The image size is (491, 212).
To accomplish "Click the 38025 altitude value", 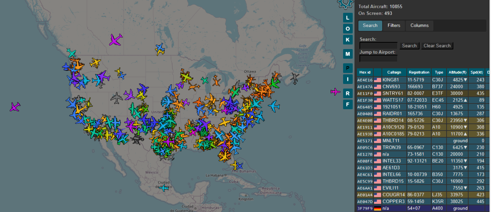I will (x=456, y=201).
